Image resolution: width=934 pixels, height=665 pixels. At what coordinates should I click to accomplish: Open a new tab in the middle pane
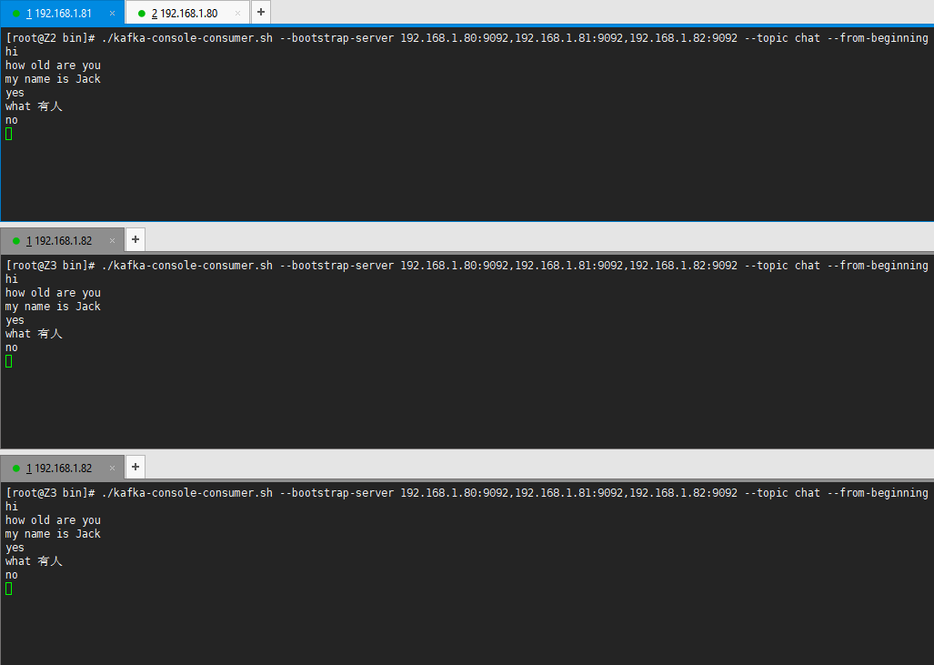click(x=136, y=239)
